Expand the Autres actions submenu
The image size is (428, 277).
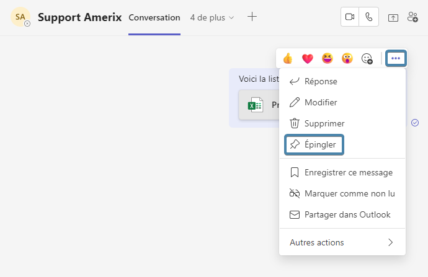pos(342,242)
